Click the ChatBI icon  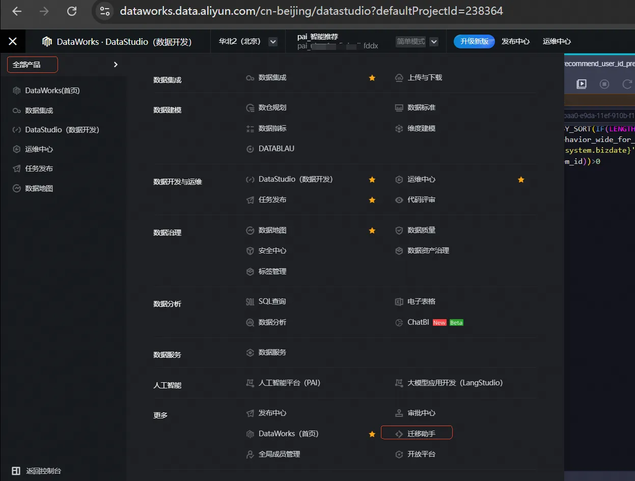[399, 323]
